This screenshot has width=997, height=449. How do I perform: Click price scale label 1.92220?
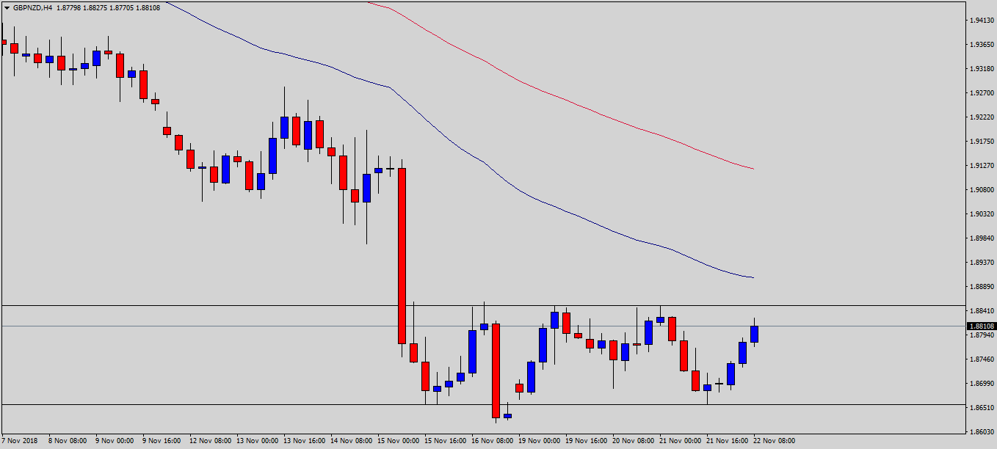982,117
